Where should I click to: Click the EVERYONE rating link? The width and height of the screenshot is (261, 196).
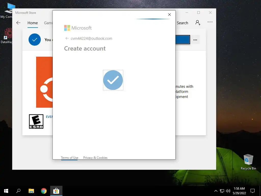49,117
